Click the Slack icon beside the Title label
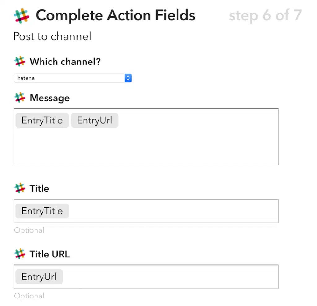The image size is (317, 306). pos(20,188)
